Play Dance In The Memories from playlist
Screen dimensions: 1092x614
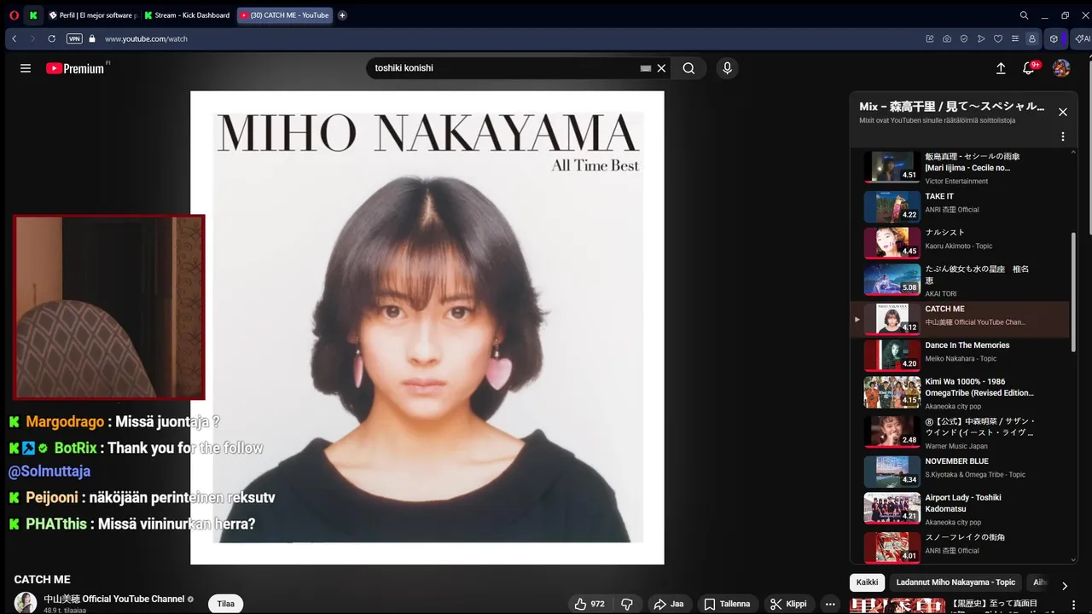[961, 355]
